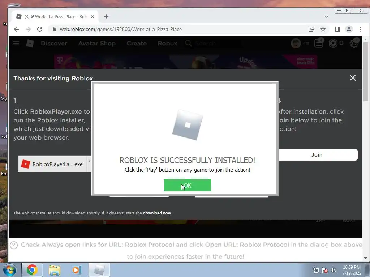The height and width of the screenshot is (277, 370).
Task: Open the Create menu item
Action: 137,43
